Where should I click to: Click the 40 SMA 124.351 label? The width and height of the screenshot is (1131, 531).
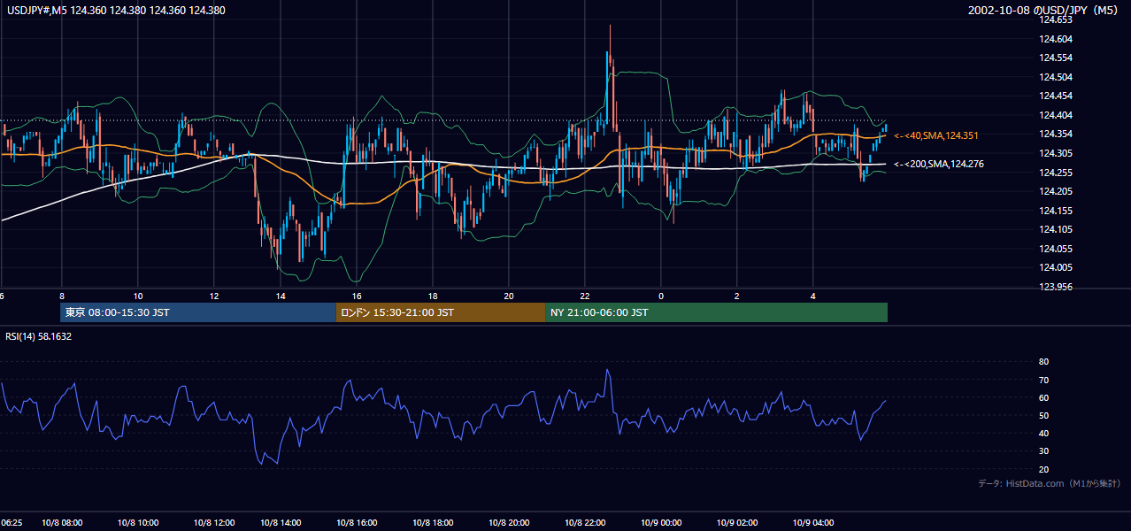click(938, 135)
